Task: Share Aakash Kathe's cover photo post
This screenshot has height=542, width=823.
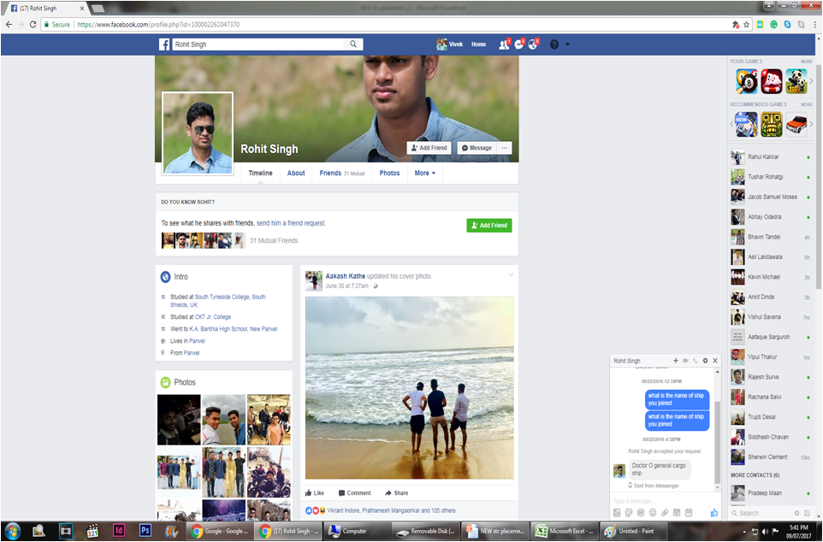Action: tap(397, 493)
